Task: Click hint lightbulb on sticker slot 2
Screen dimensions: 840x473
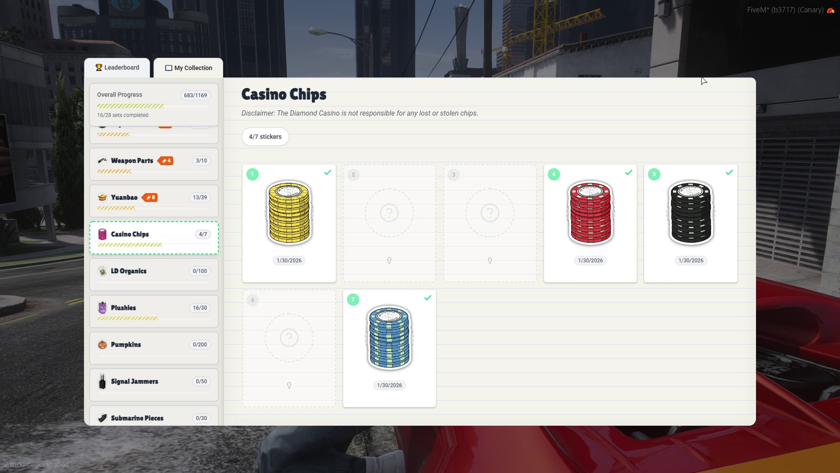Action: click(389, 261)
